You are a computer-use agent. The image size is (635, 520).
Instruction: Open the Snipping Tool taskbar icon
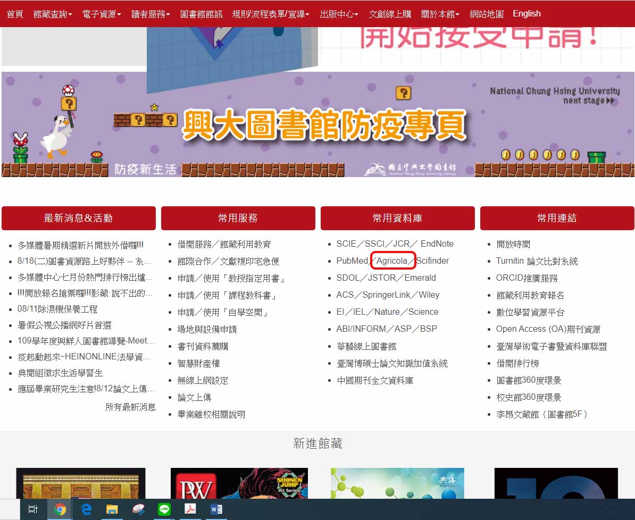tap(138, 509)
